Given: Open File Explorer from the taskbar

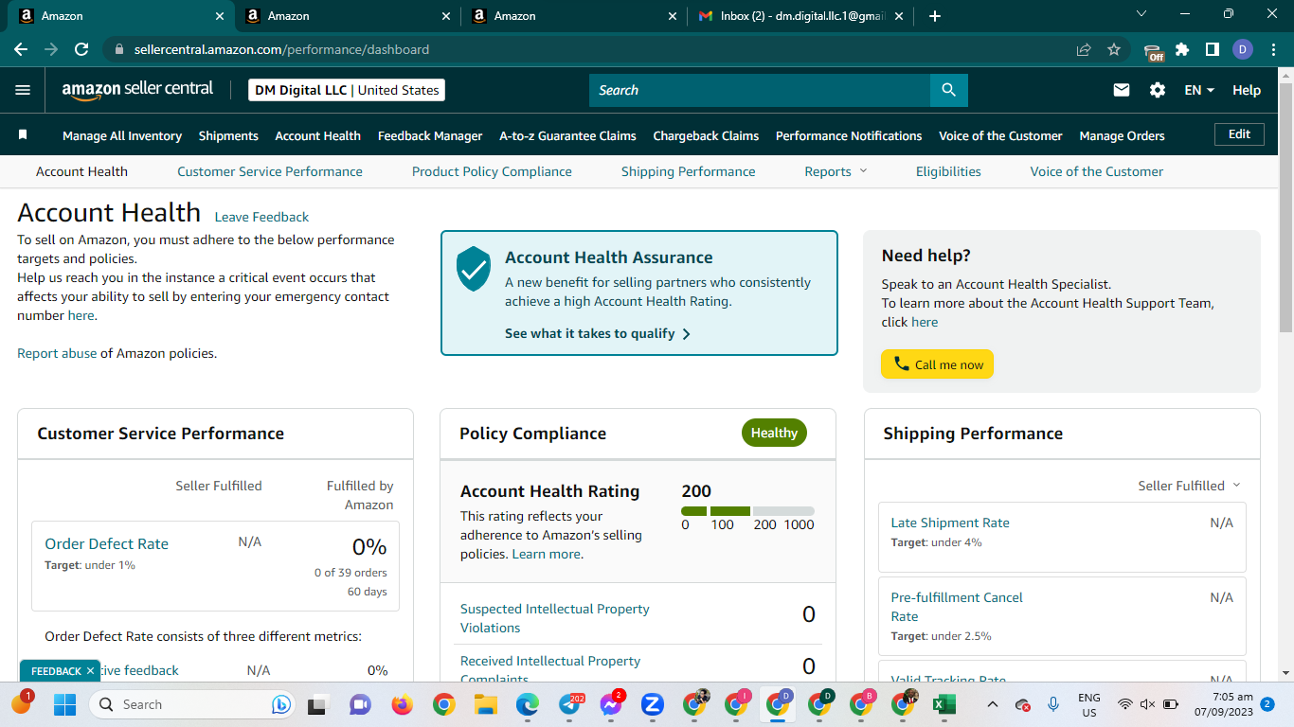Looking at the screenshot, I should [x=486, y=704].
